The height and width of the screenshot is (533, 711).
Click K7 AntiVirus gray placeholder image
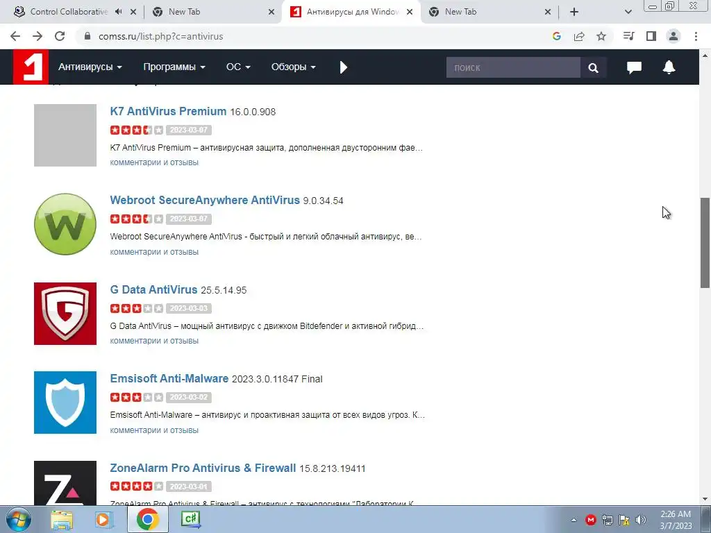[x=65, y=135]
